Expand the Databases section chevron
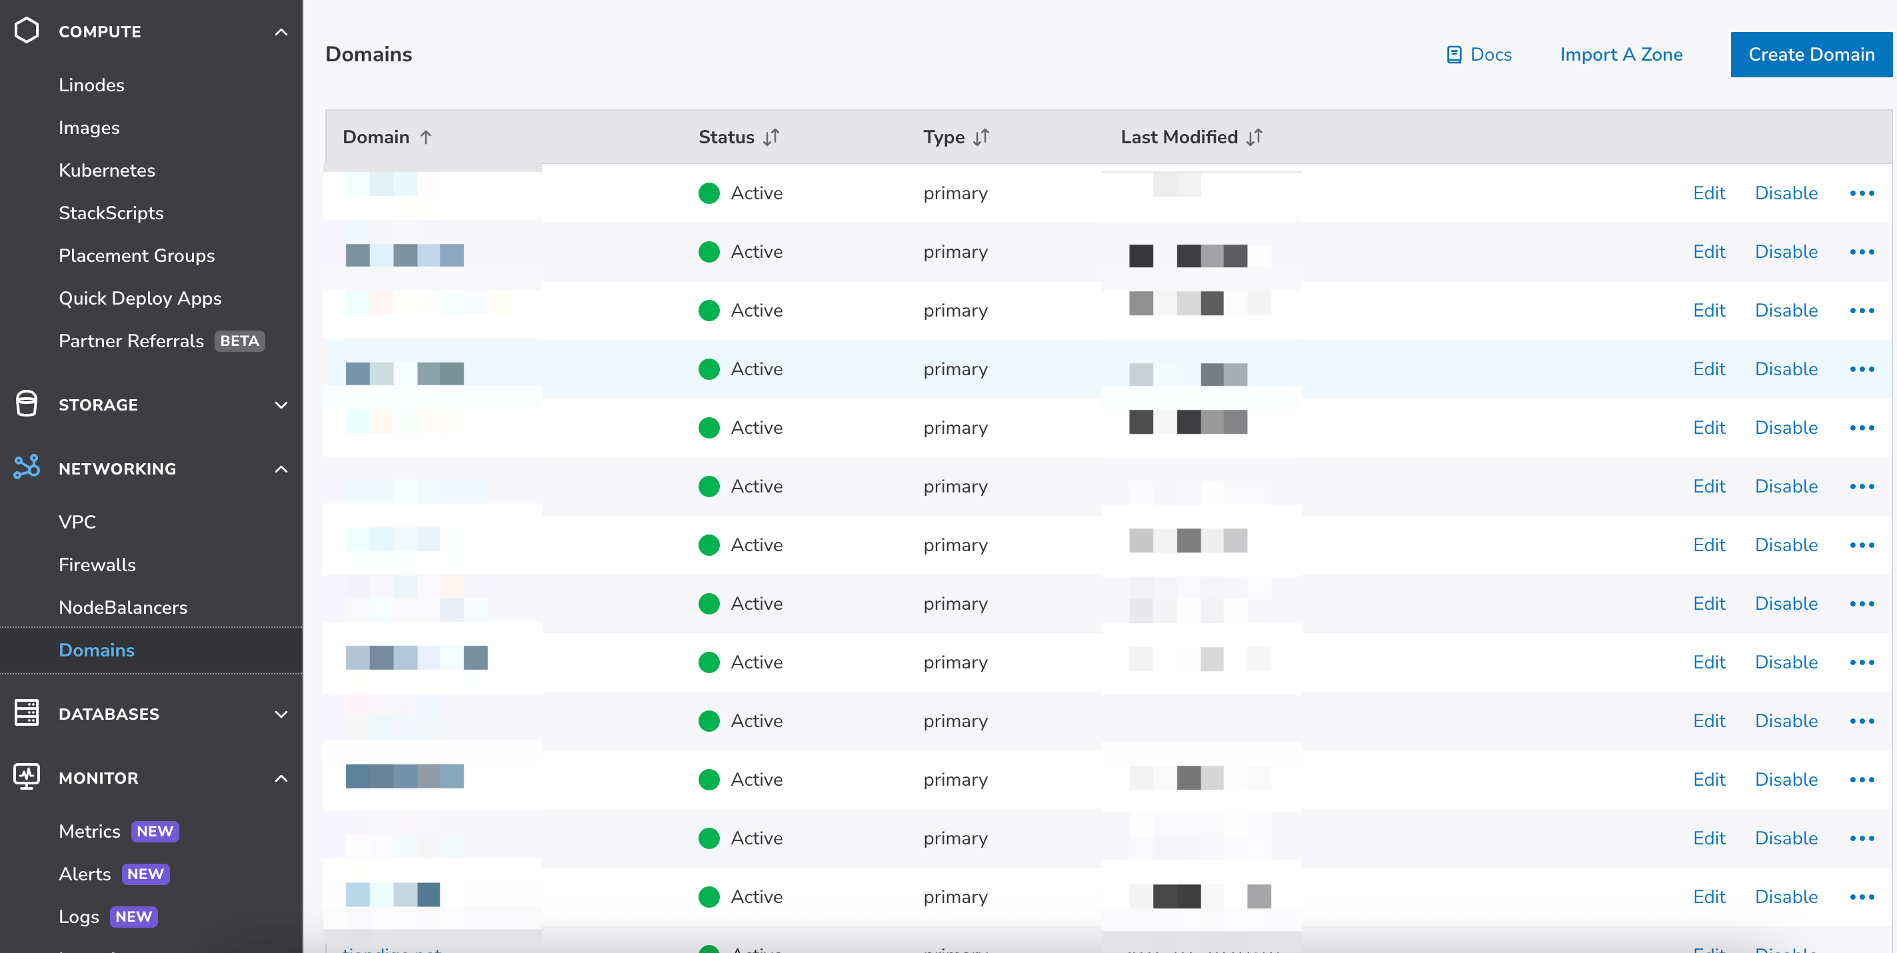Image resolution: width=1897 pixels, height=953 pixels. pyautogui.click(x=281, y=714)
